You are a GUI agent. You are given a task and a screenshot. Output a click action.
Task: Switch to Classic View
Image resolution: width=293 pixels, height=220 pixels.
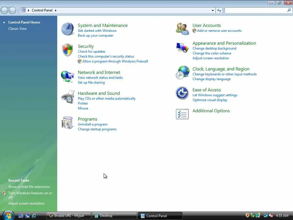pyautogui.click(x=17, y=29)
